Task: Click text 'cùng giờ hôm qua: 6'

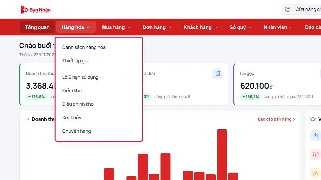Action: point(172,97)
